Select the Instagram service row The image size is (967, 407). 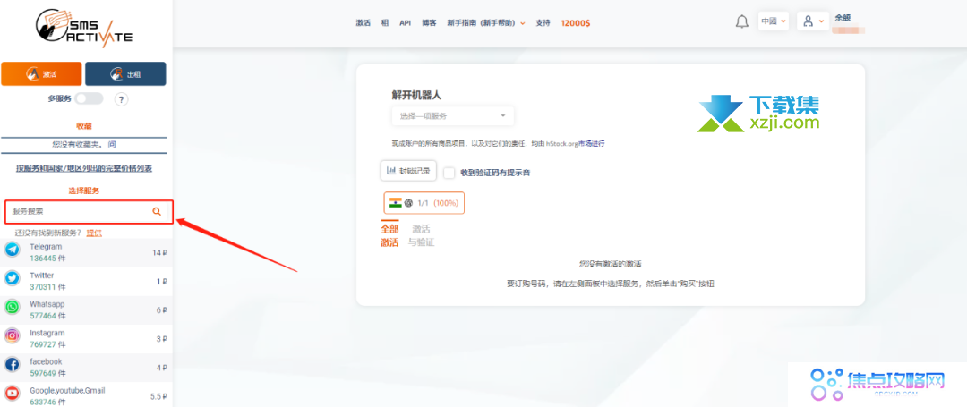(86, 339)
